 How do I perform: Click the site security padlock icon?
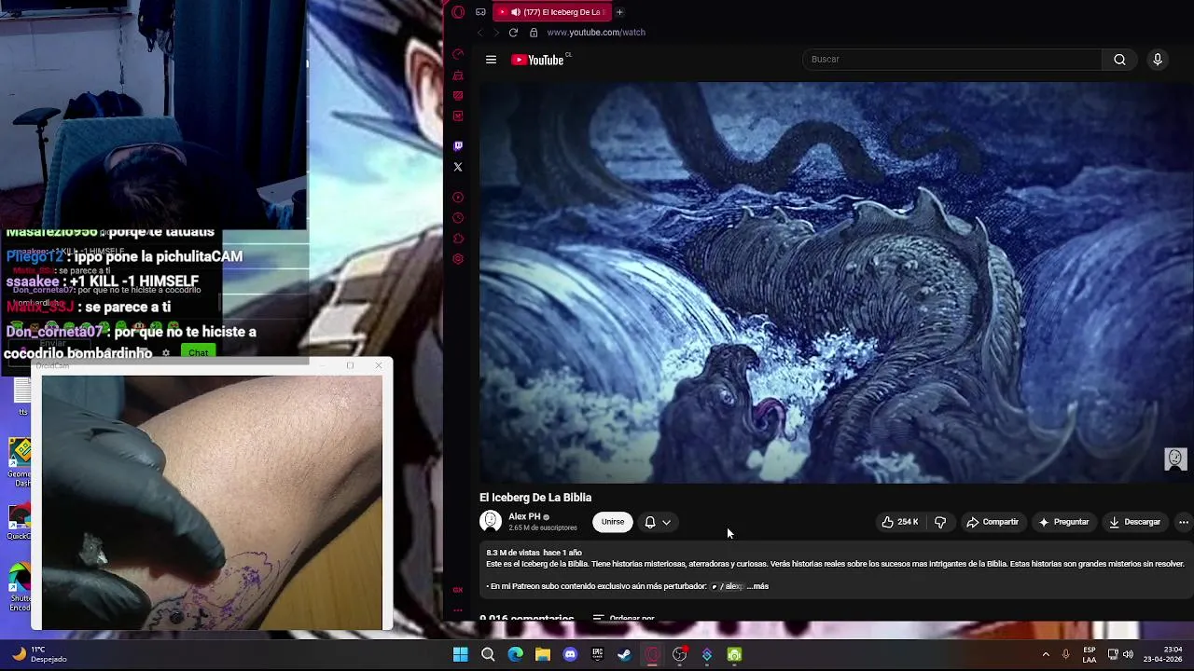click(x=534, y=33)
